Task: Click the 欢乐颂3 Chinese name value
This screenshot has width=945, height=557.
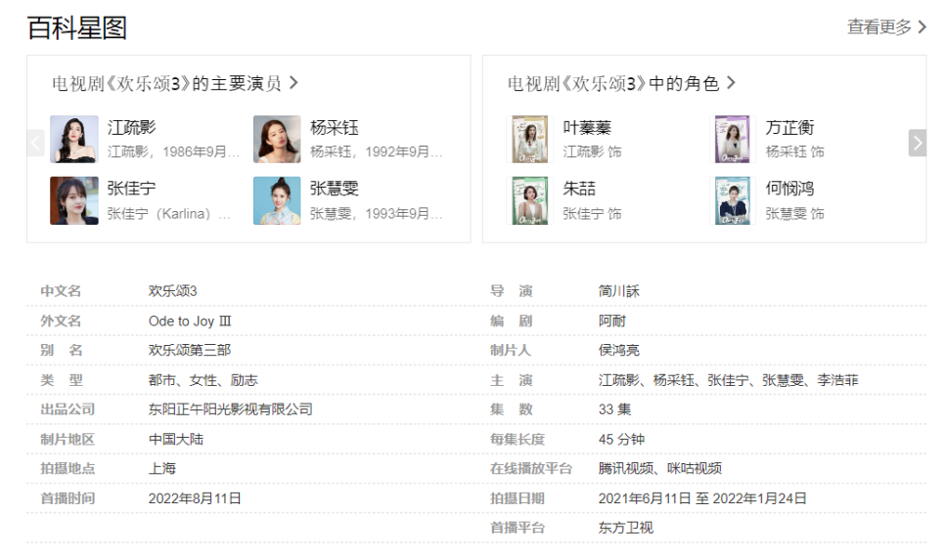Action: point(172,291)
